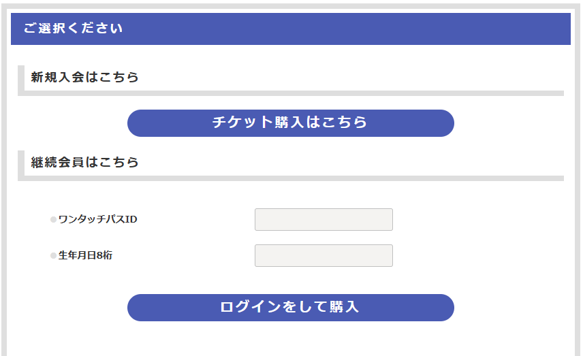Focus the ワンタッチパスID input field

(x=324, y=220)
